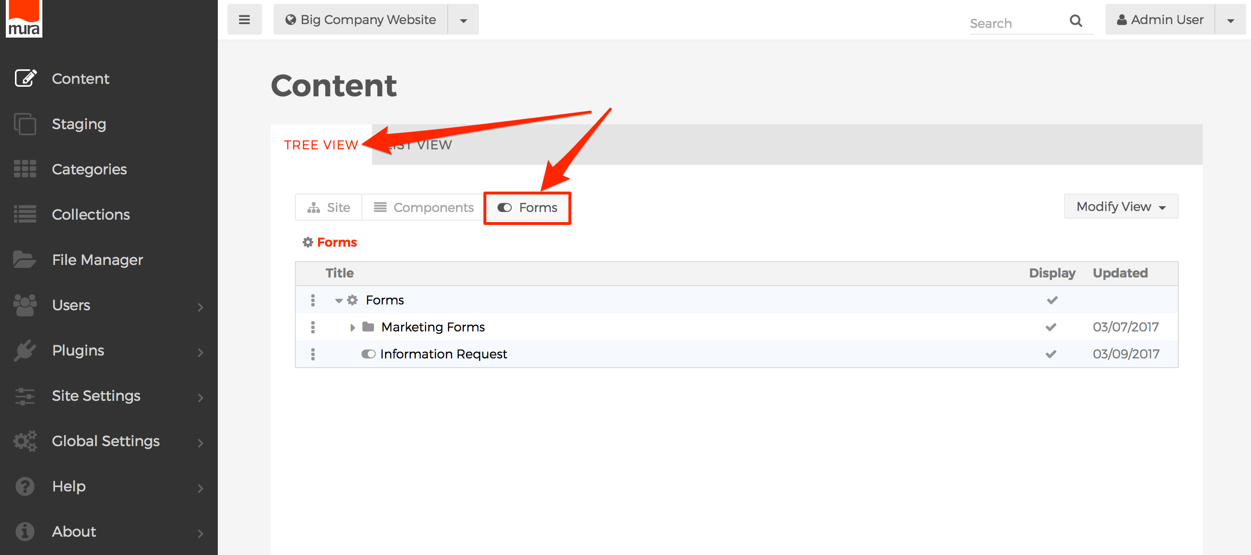This screenshot has width=1251, height=555.
Task: Click the Mura logo icon
Action: tap(24, 18)
